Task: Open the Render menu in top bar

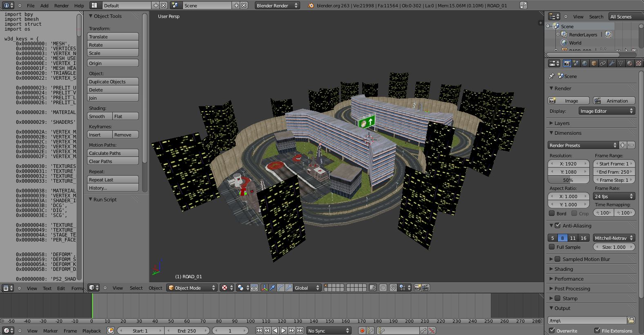Action: click(61, 6)
